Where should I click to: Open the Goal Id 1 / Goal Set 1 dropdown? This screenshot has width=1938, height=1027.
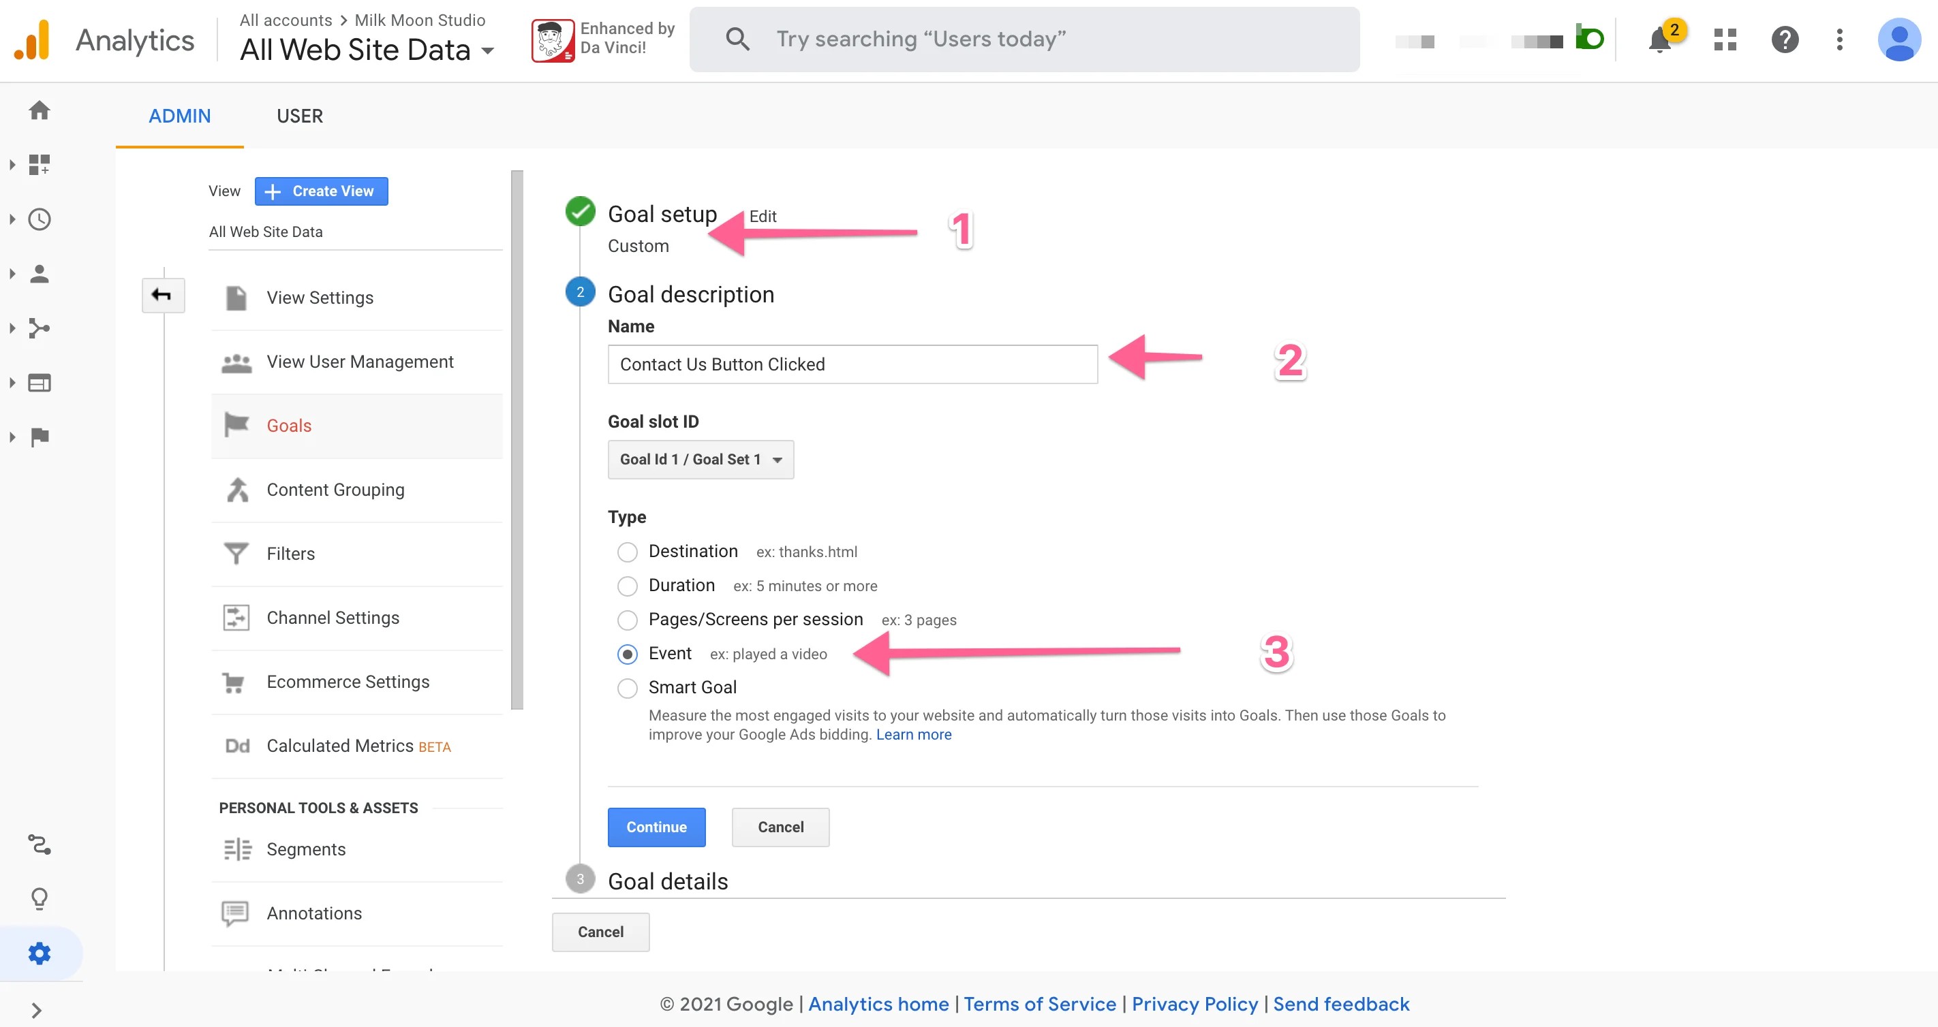(x=701, y=460)
